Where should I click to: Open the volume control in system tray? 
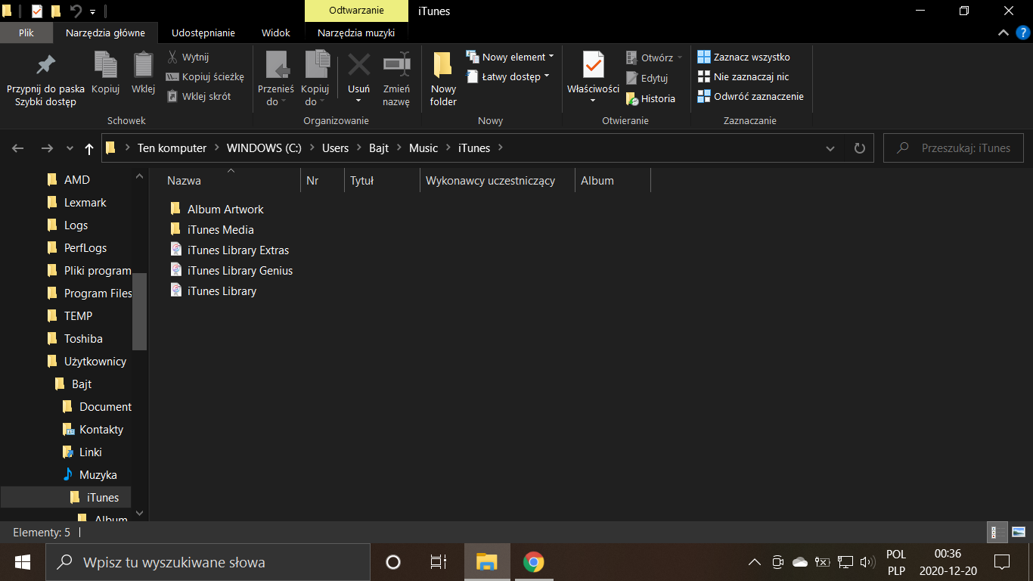(867, 562)
